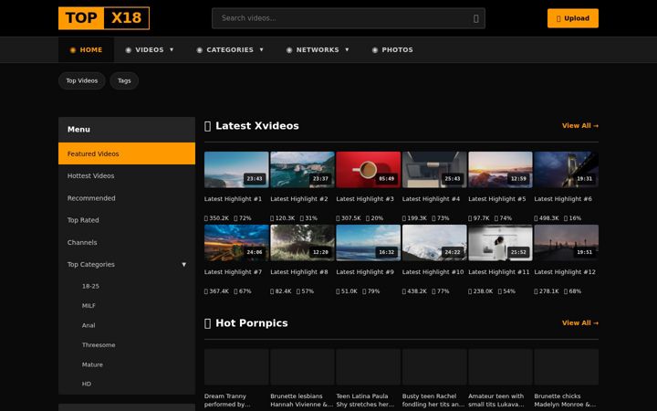Click the orange Upload button

[x=573, y=18]
